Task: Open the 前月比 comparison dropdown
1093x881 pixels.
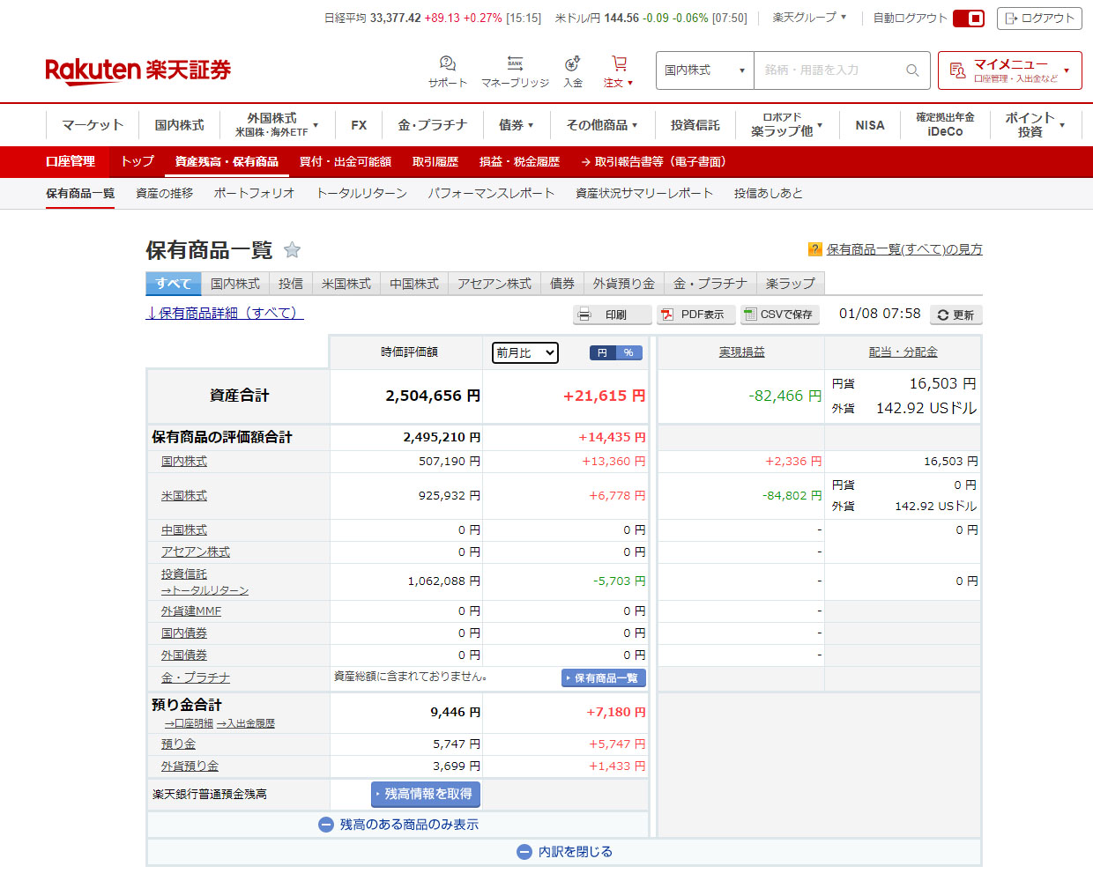Action: click(x=525, y=353)
